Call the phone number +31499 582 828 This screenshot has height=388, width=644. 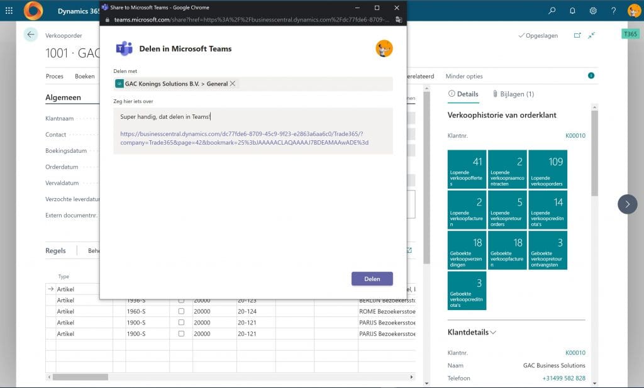pos(564,378)
